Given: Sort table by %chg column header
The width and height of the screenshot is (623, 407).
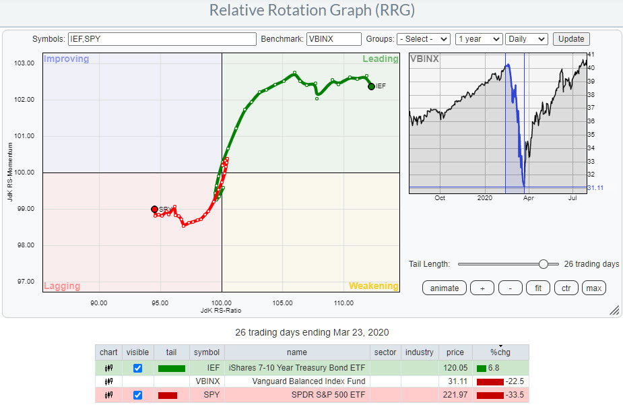Looking at the screenshot, I should coord(500,352).
